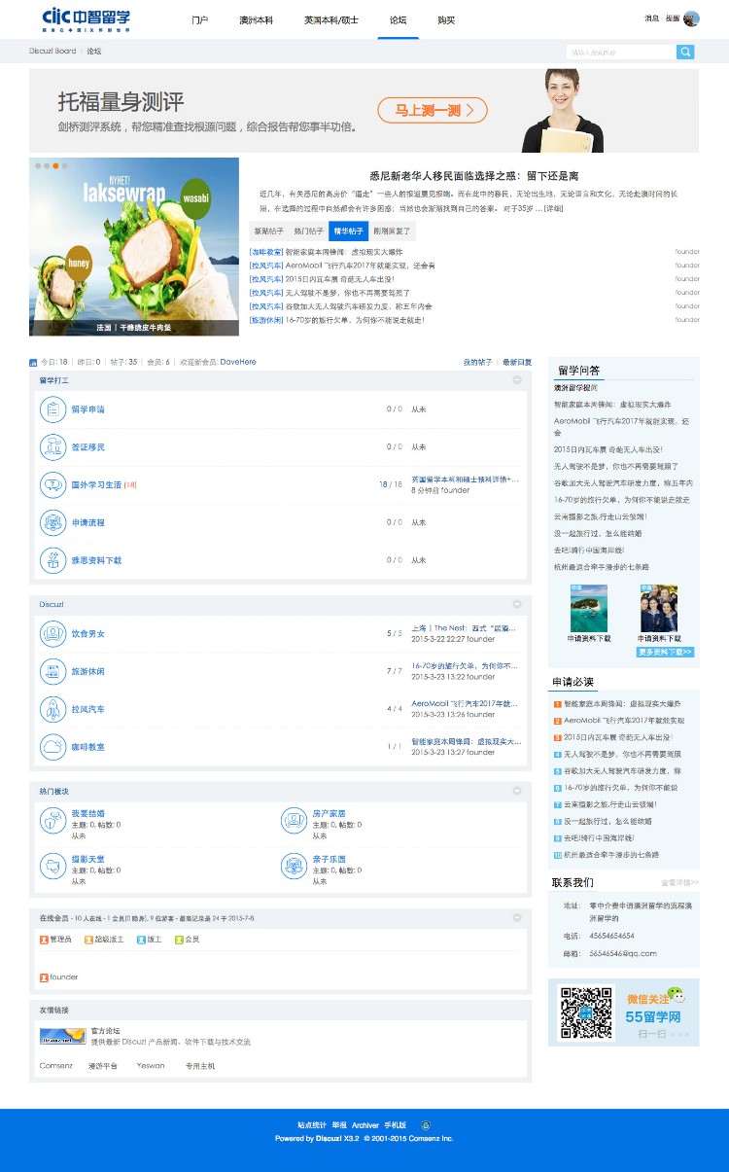
Task: Click the 摄影天堂 forum icon
Action: [52, 866]
